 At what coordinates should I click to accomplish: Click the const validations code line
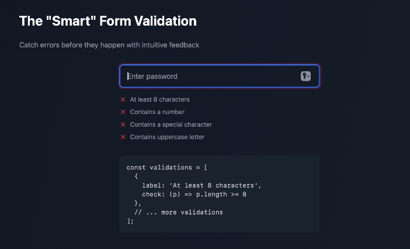pyautogui.click(x=167, y=167)
